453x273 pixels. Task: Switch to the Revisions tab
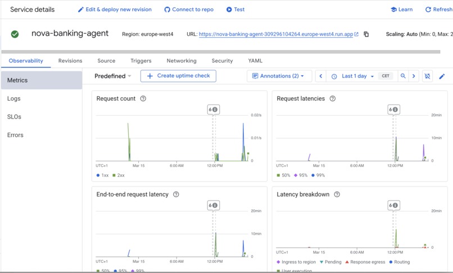coord(70,61)
